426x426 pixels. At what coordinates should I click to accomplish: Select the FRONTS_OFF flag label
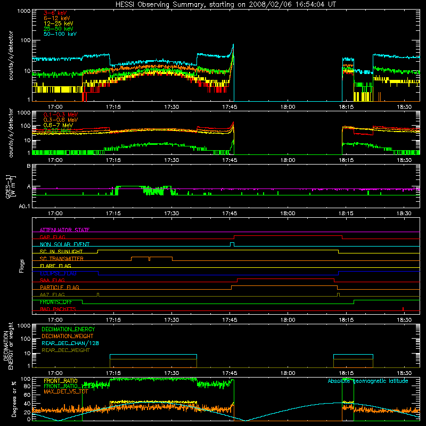[56, 302]
